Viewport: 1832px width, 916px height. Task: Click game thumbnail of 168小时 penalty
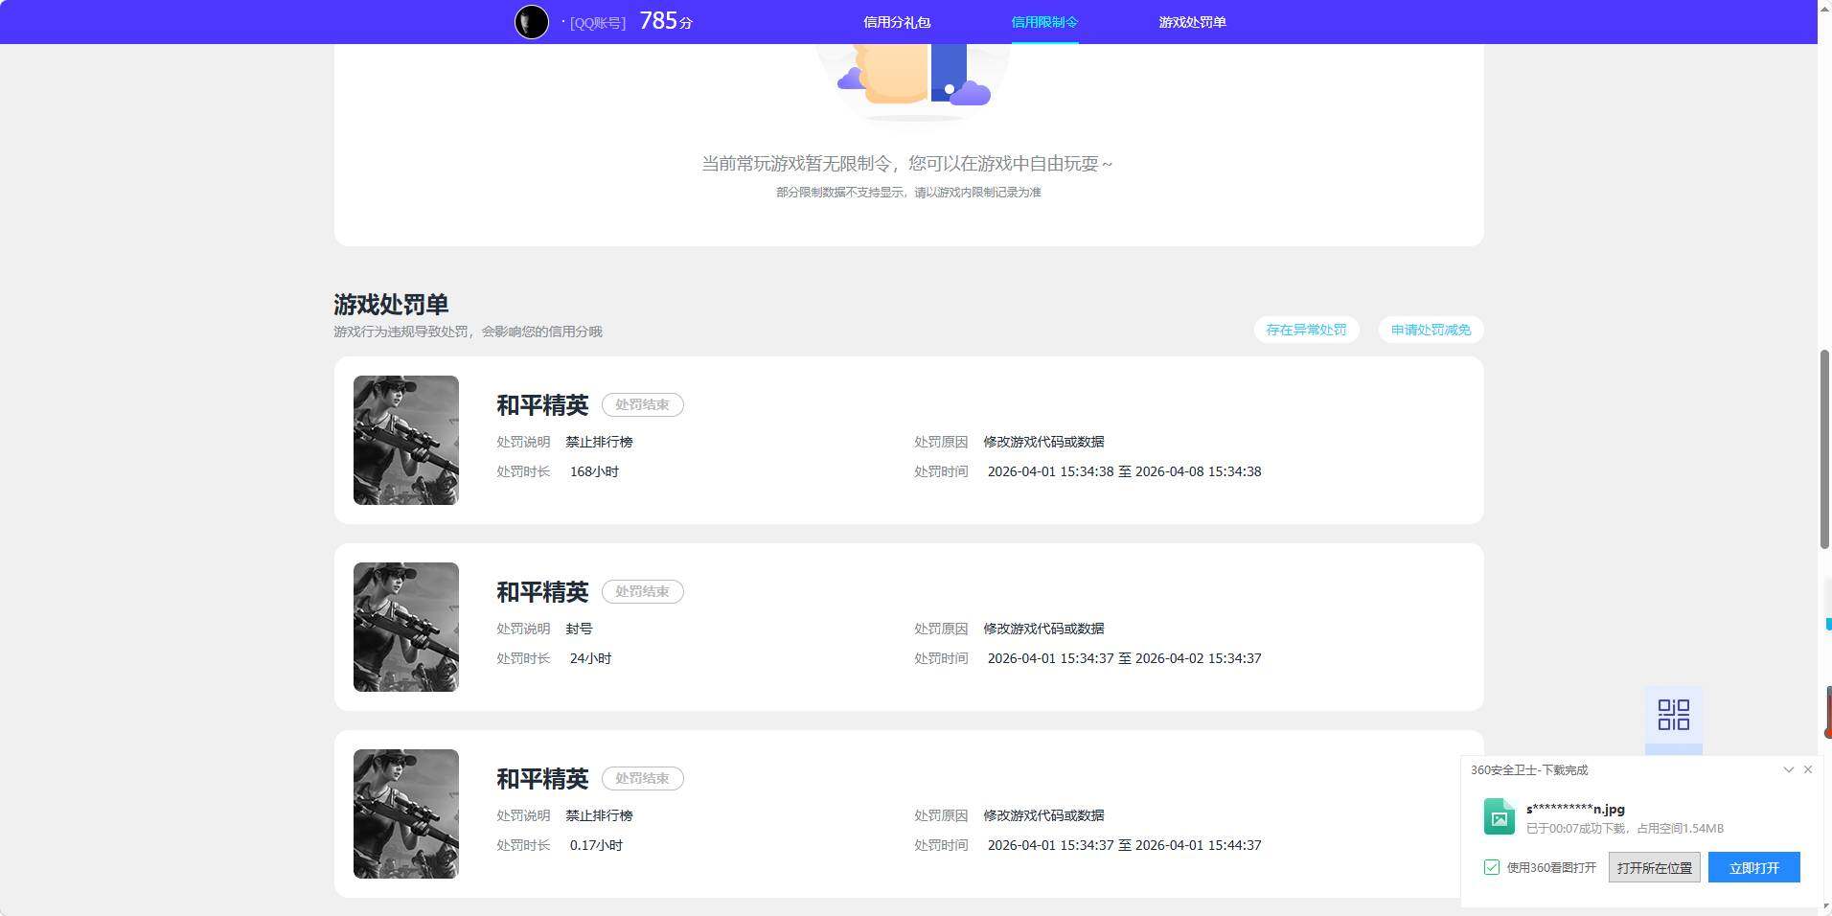pos(406,440)
